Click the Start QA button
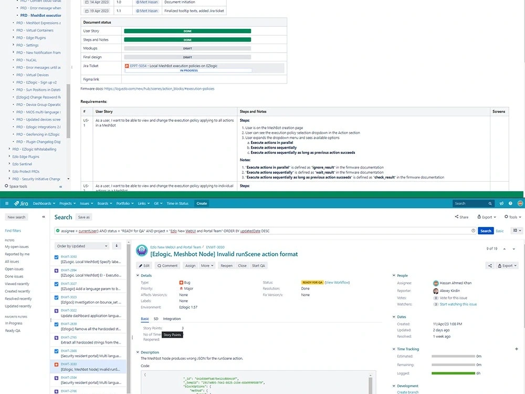 [x=258, y=266]
